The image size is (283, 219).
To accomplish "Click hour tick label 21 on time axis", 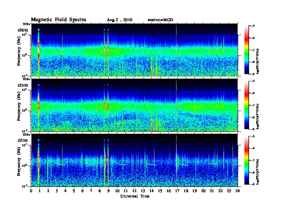I will coord(212,191).
